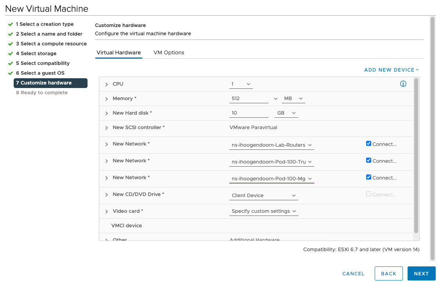Expand the New SCSI controller row

pos(106,128)
